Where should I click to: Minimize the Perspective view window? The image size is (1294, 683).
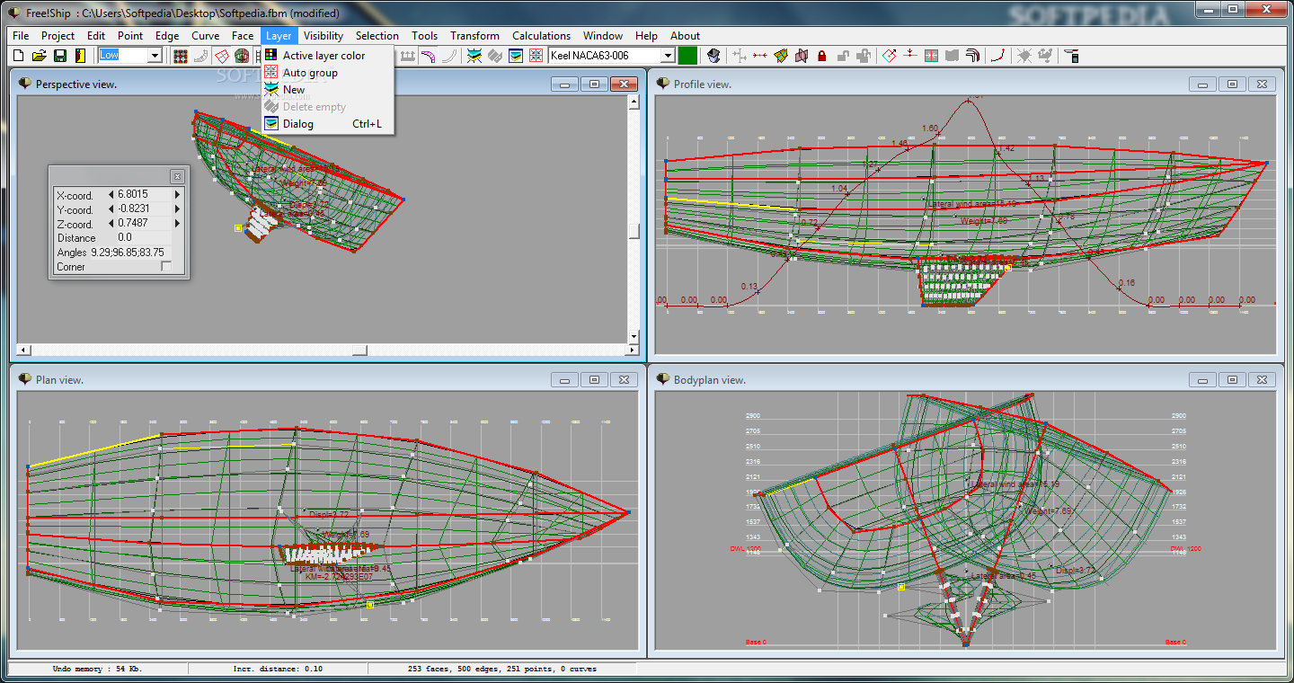[x=565, y=84]
